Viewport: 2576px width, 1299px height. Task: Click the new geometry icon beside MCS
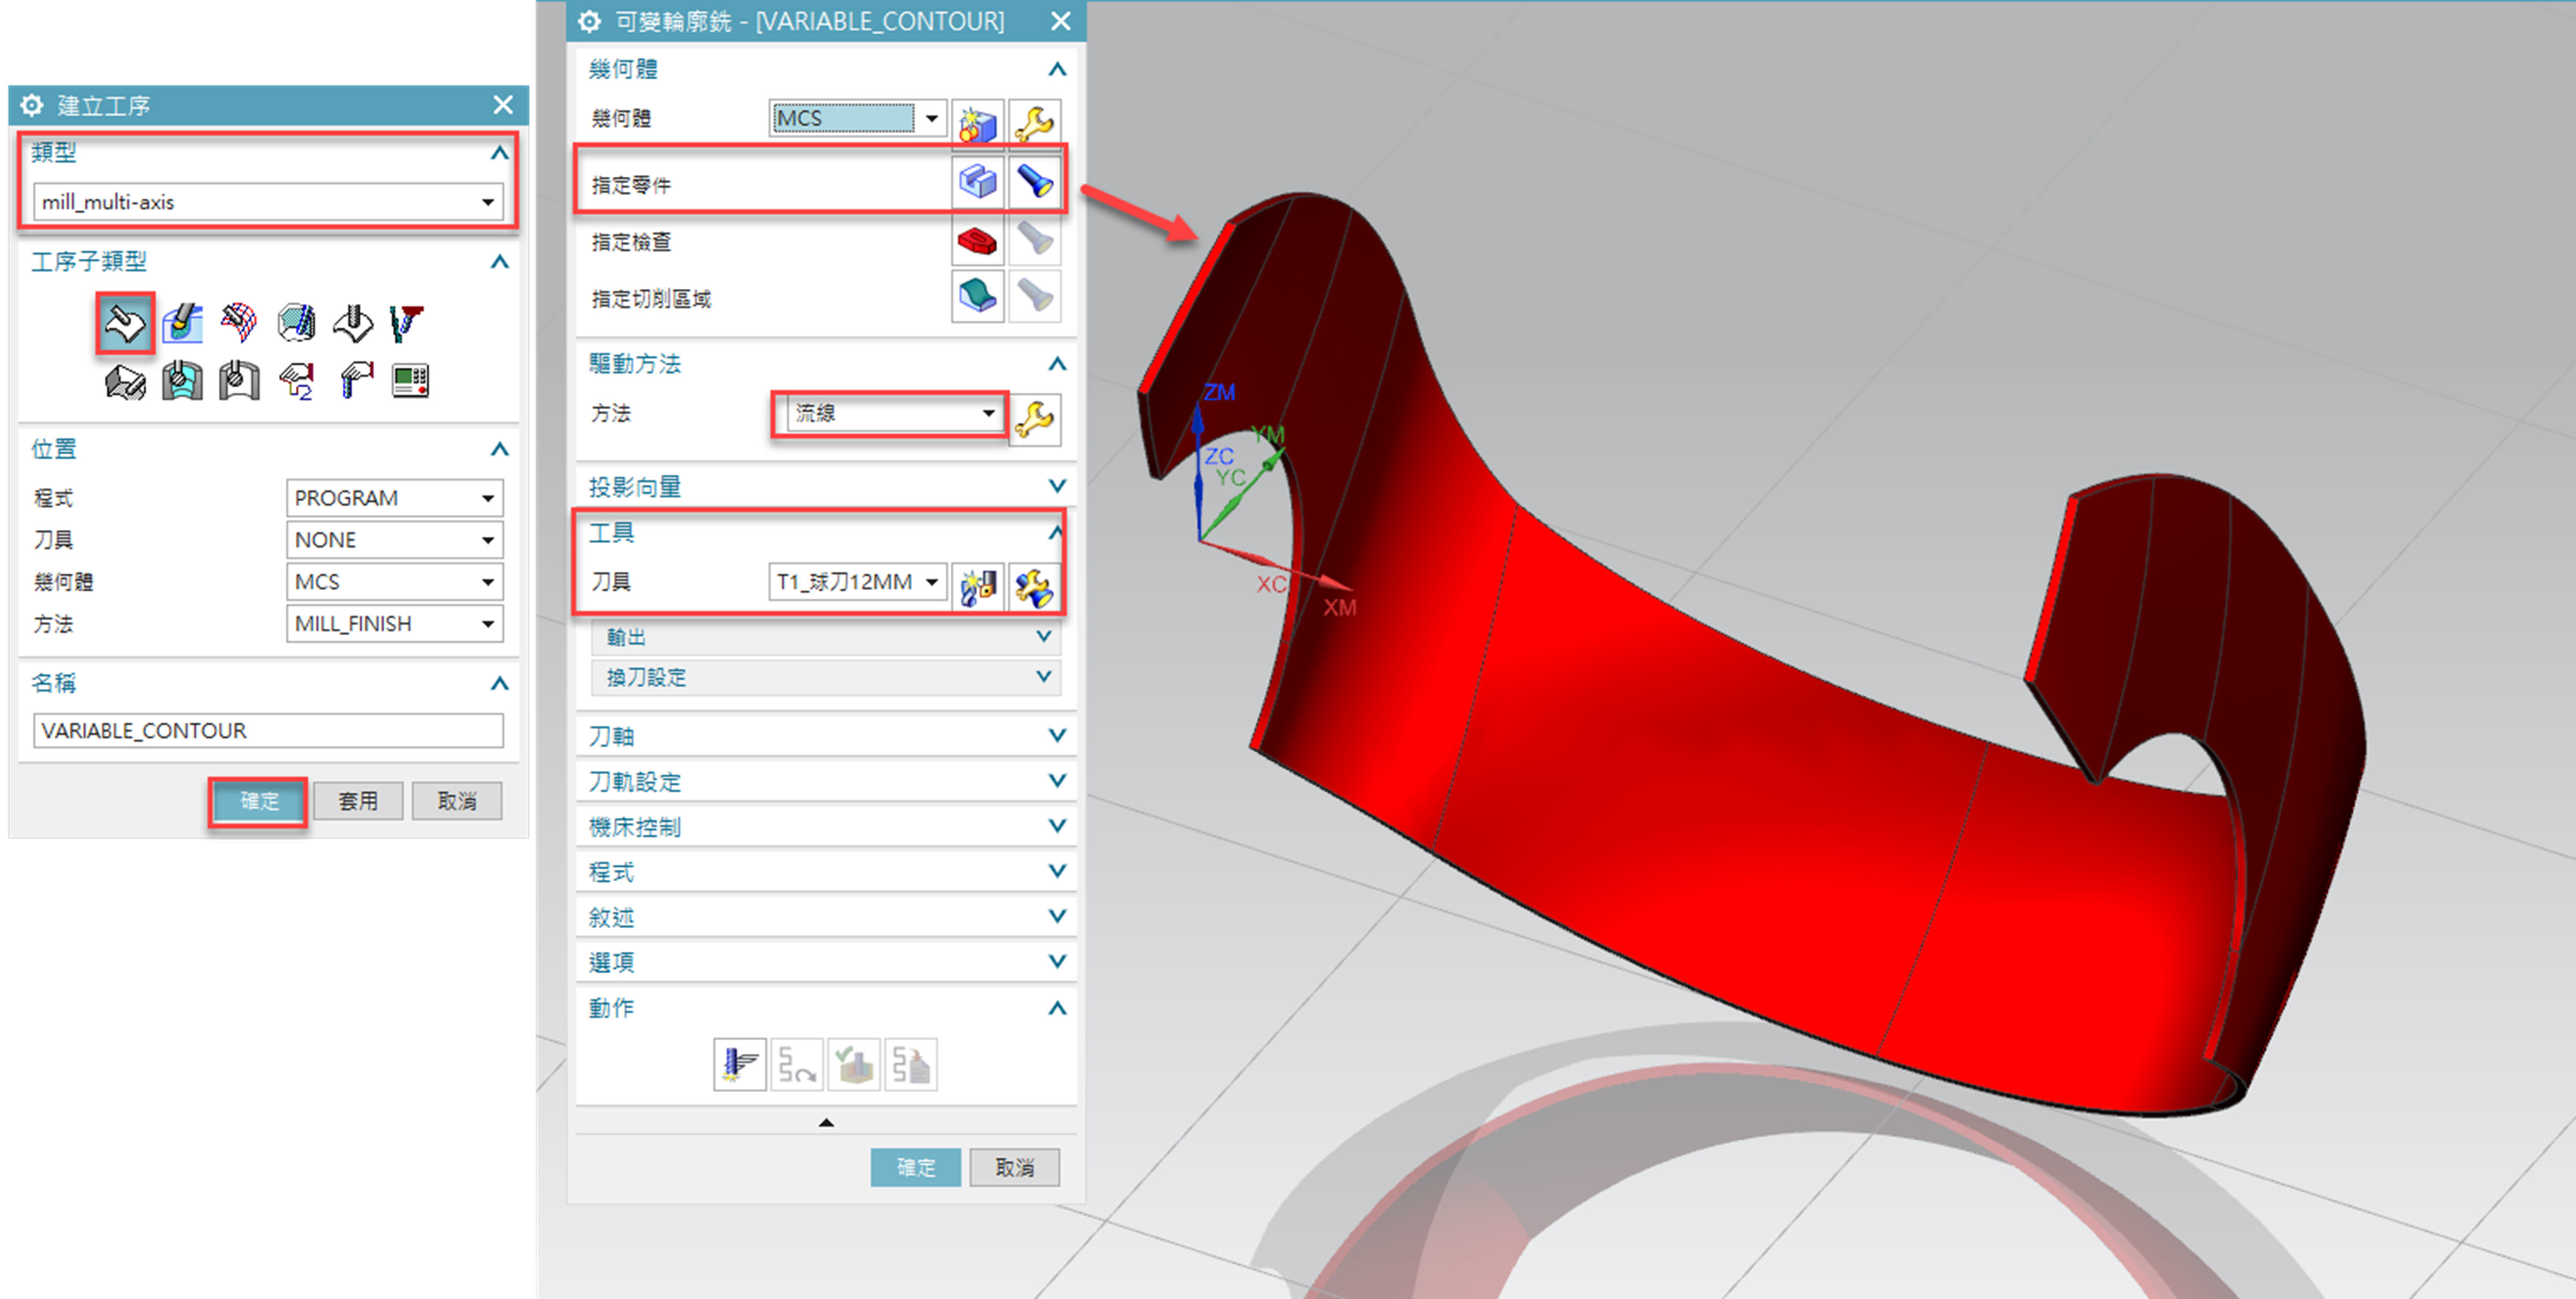pos(977,123)
